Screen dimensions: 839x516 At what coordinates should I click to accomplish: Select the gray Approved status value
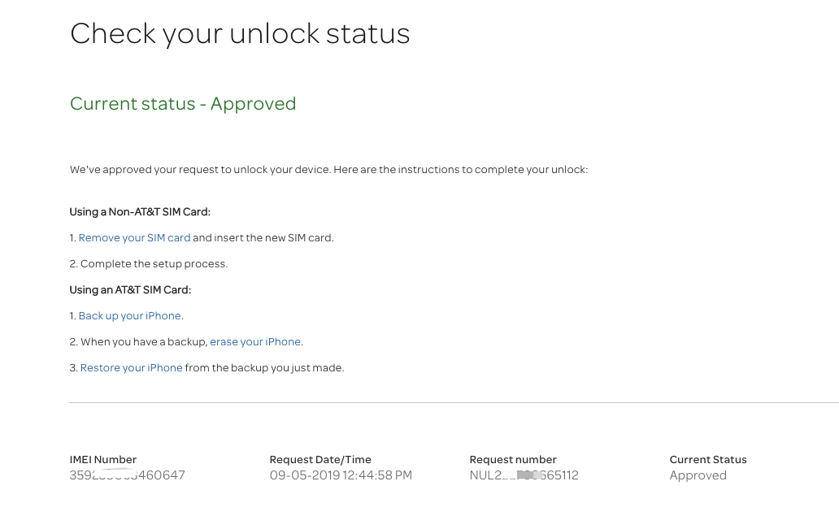coord(698,475)
